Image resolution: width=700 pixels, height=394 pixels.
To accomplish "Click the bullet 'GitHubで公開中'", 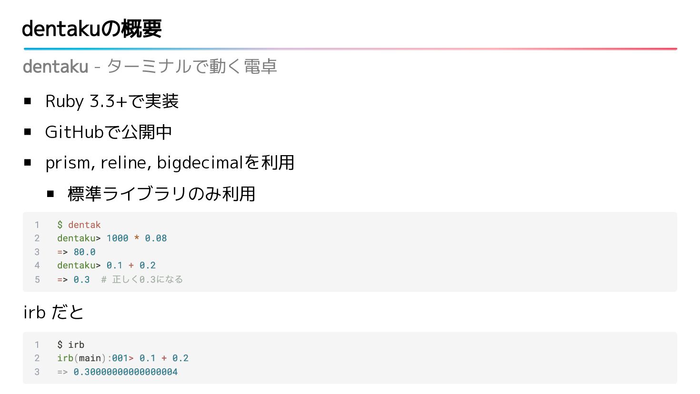I will [109, 132].
